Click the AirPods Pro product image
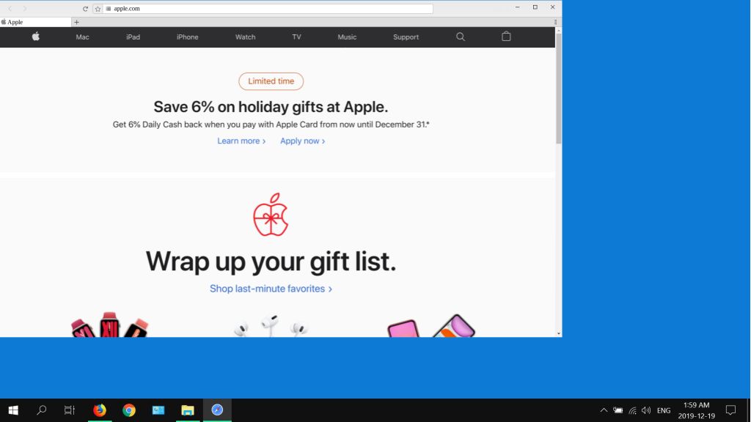The image size is (751, 422). (x=271, y=326)
